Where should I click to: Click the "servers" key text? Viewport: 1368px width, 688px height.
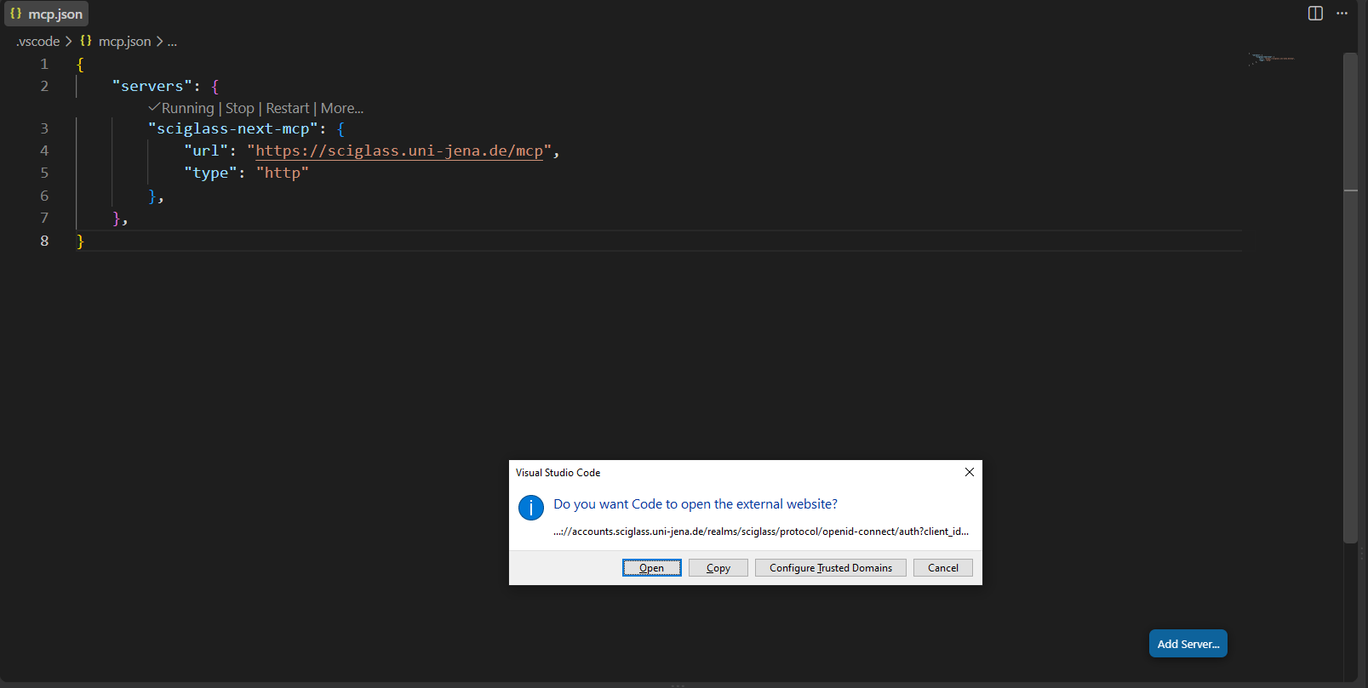[152, 86]
